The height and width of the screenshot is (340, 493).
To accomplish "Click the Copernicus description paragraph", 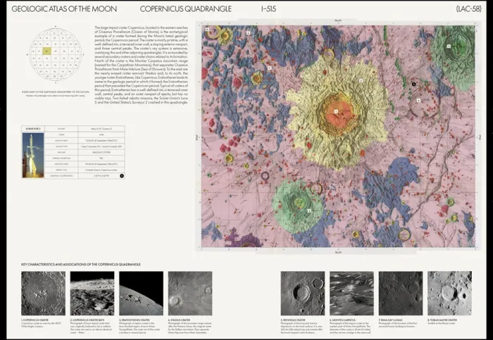I will click(x=141, y=65).
